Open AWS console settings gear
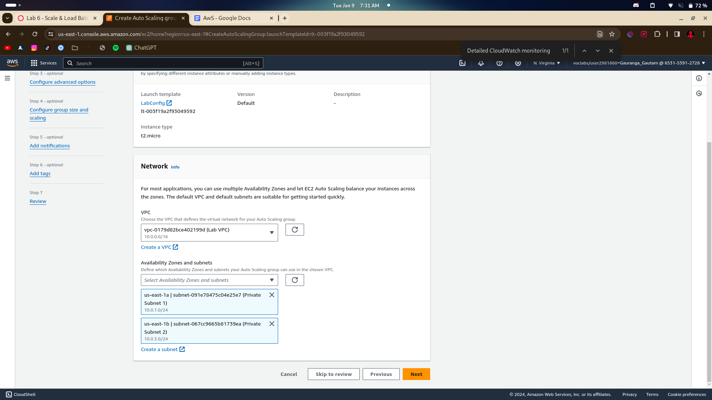Screen dimensions: 712x400 [x=518, y=63]
